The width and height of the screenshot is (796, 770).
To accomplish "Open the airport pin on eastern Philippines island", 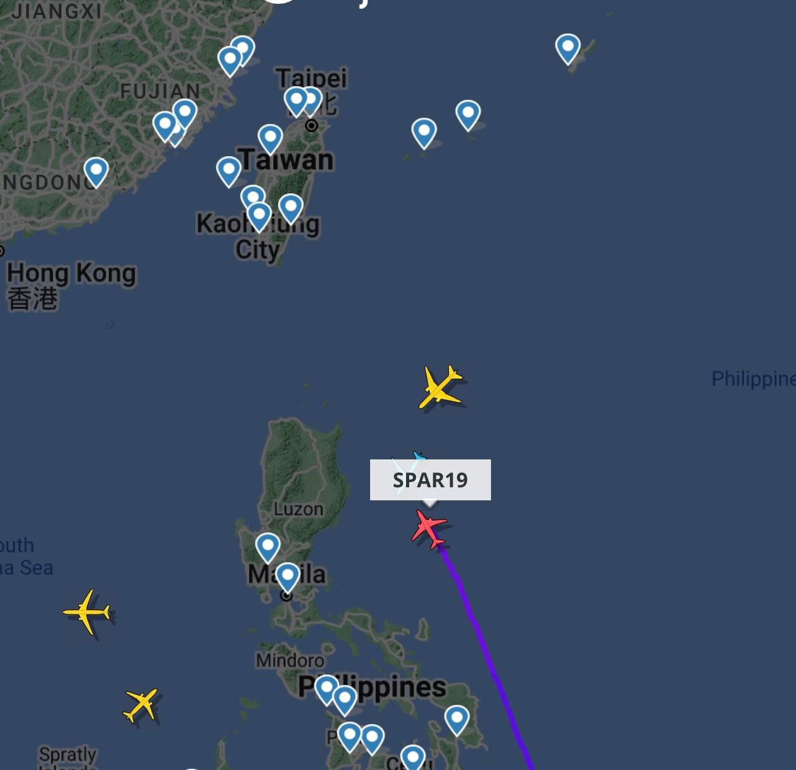I will point(456,720).
